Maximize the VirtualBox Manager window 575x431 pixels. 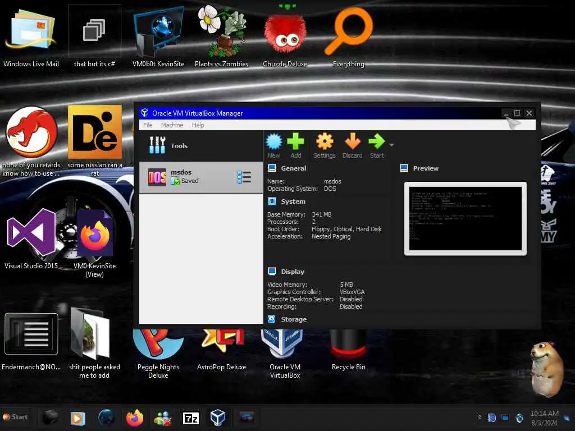point(517,113)
